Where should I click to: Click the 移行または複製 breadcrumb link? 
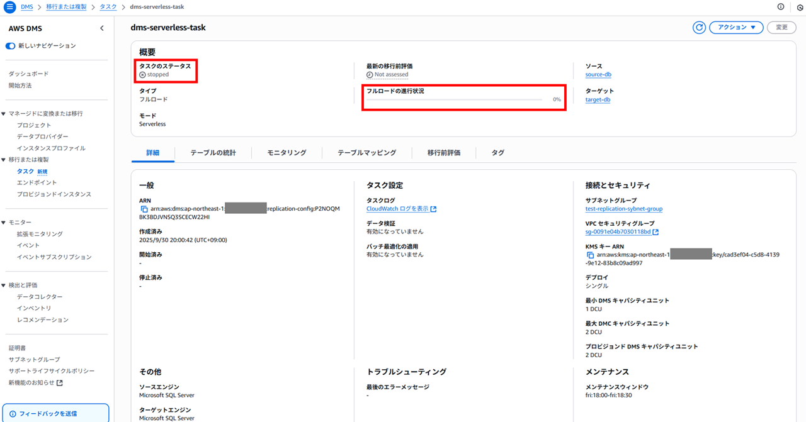tap(67, 7)
